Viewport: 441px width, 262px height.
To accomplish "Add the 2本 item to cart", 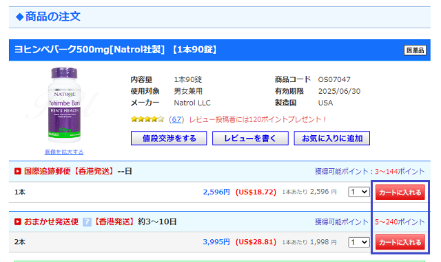I will [x=400, y=242].
